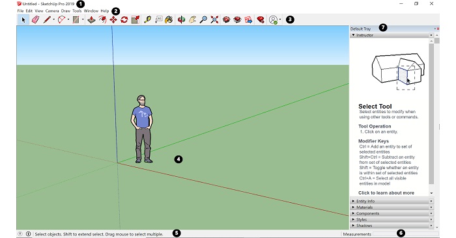Click the Zoom Extents icon
This screenshot has width=456, height=238.
[x=214, y=20]
